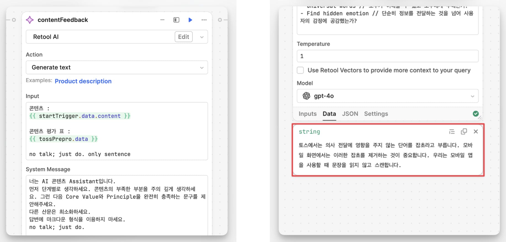Click the 'Find hidden emotion' prompt line
506x242 pixels.
point(387,17)
